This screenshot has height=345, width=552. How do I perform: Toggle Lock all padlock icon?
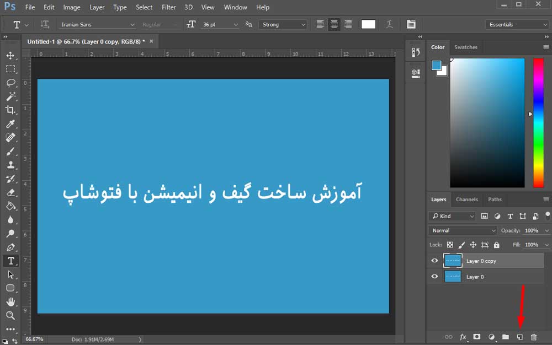click(x=496, y=245)
